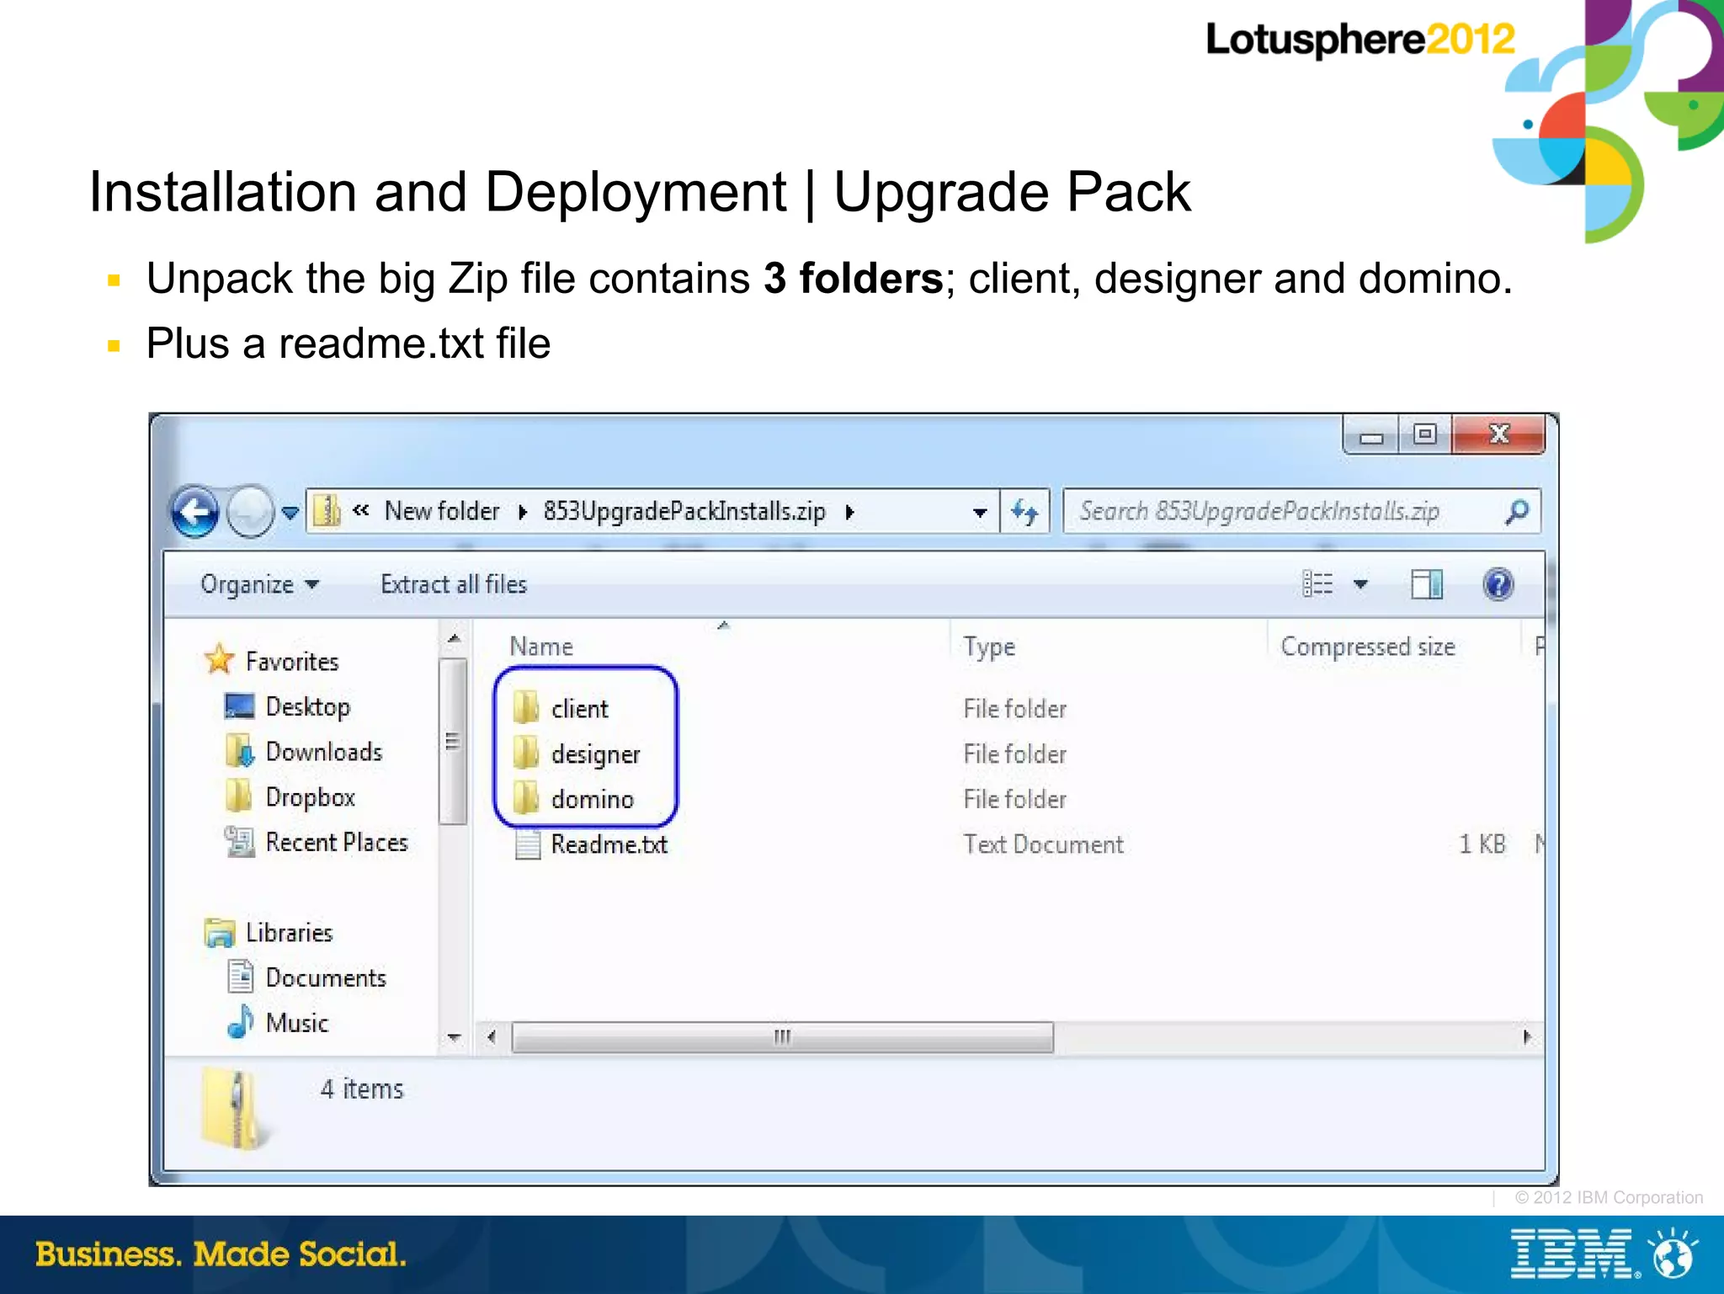Close the Explorer window

click(x=1498, y=435)
